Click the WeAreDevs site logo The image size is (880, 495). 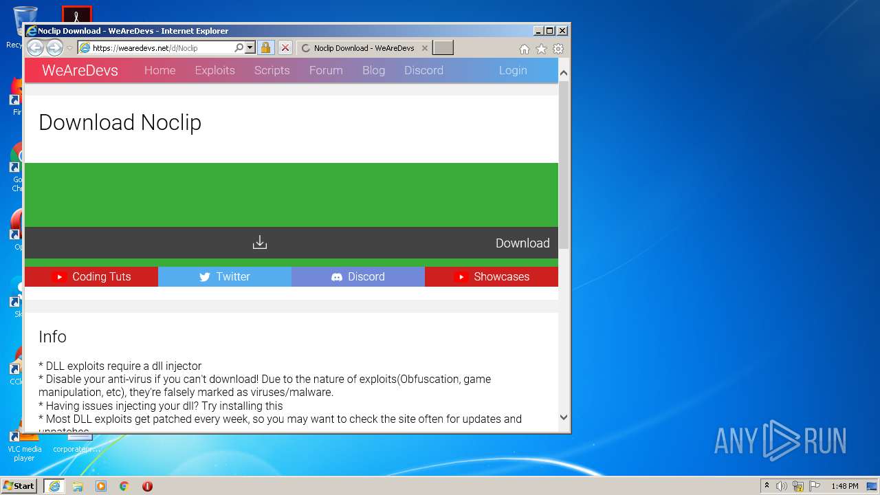coord(80,70)
